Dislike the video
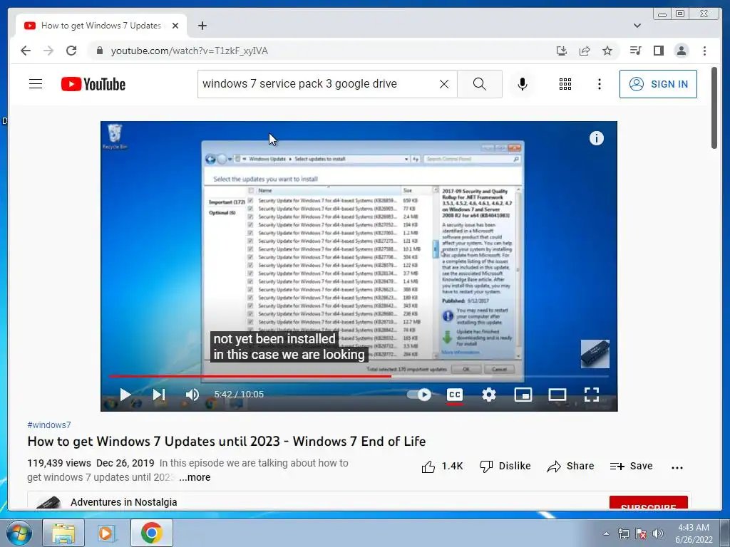 [x=505, y=466]
